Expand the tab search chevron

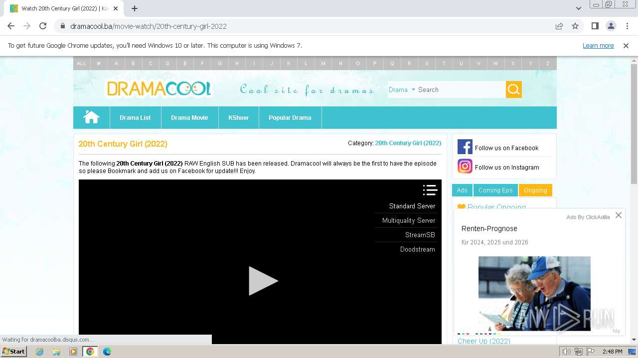pyautogui.click(x=578, y=8)
